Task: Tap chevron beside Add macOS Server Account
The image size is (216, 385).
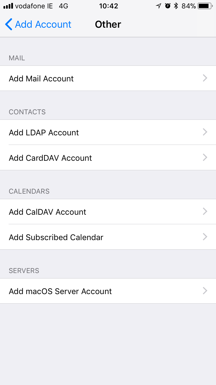Action: [205, 291]
